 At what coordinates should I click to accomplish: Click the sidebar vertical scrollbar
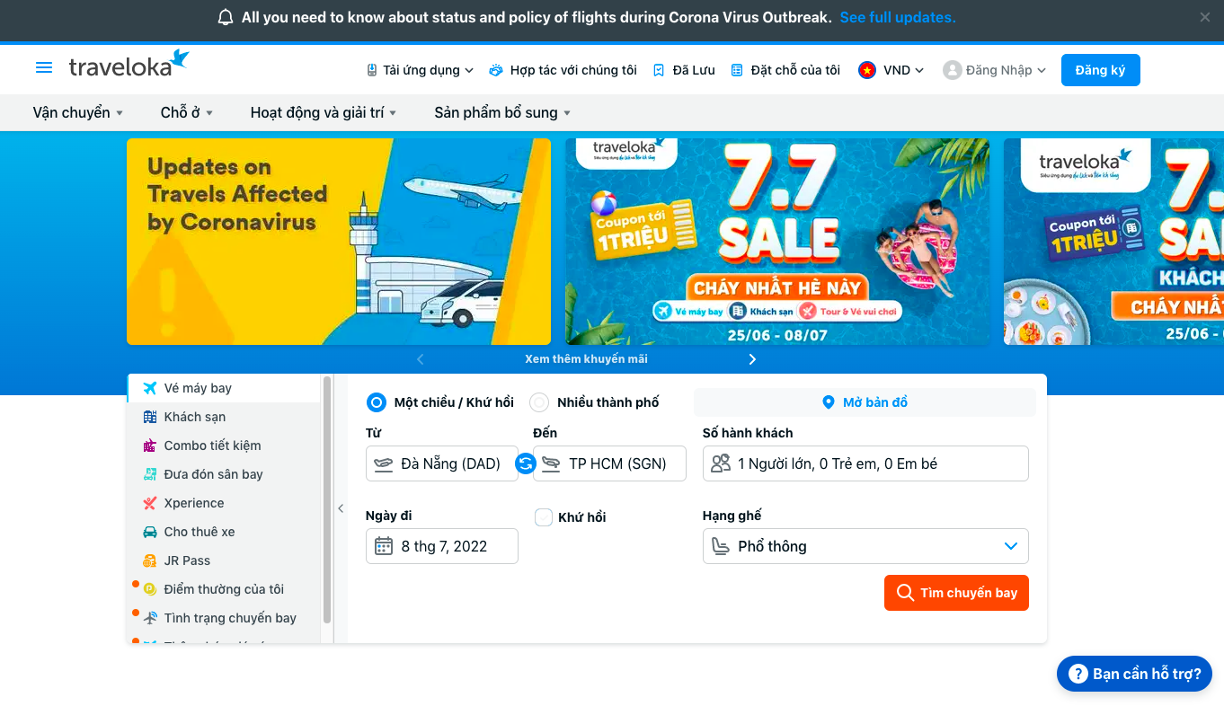(327, 500)
